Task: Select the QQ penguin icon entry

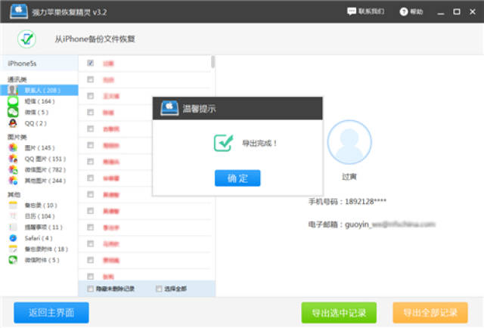Action: pyautogui.click(x=13, y=123)
